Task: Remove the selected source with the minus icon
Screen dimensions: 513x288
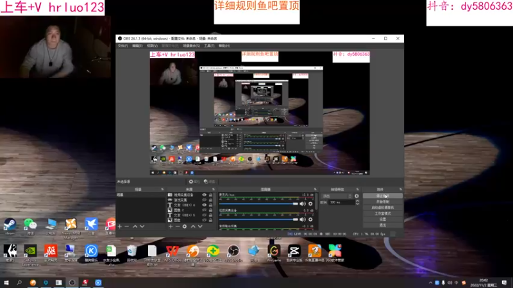Action: pos(178,227)
